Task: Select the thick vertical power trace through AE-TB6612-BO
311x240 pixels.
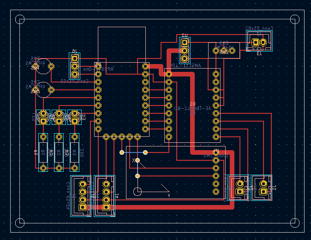Action: click(192, 113)
